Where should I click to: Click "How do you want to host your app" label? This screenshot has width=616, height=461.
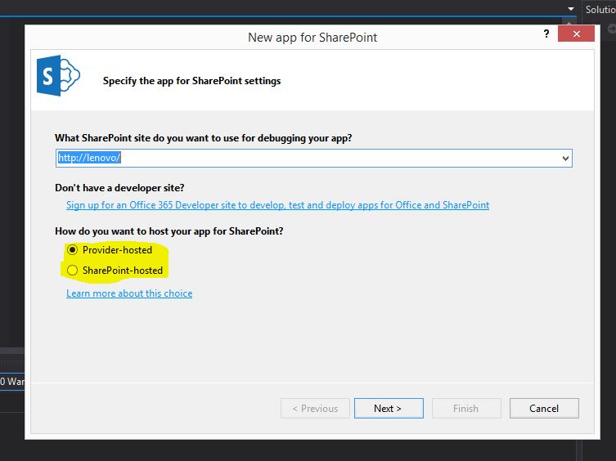pos(169,230)
